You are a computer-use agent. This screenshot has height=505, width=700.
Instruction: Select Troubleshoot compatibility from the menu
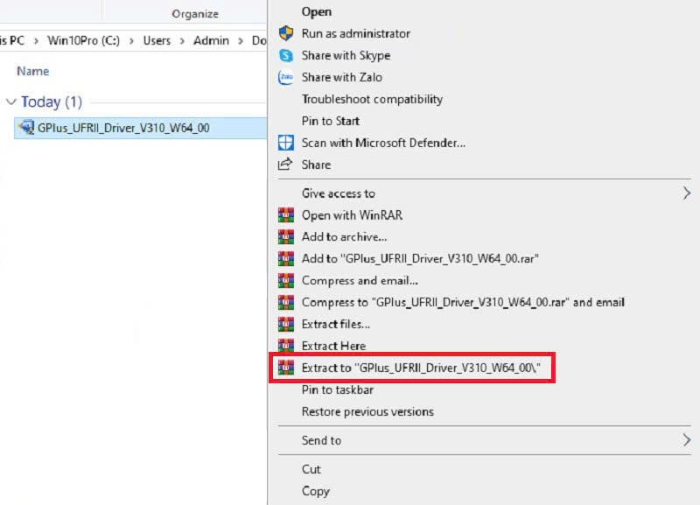pyautogui.click(x=372, y=99)
